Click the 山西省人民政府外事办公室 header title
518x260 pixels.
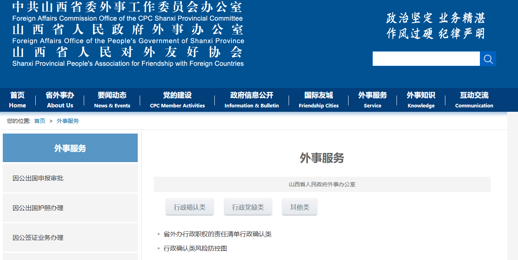[x=128, y=29]
